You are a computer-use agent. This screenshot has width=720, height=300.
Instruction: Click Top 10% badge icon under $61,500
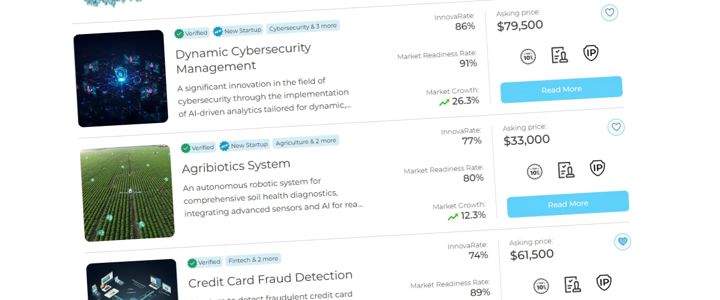point(541,286)
